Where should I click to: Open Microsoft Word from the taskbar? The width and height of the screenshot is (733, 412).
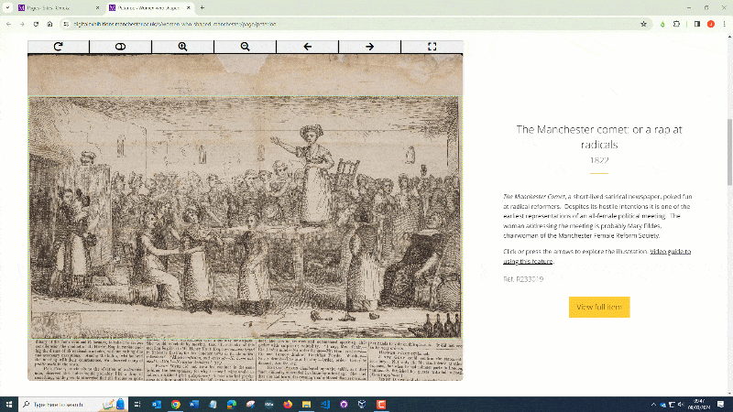coord(194,405)
